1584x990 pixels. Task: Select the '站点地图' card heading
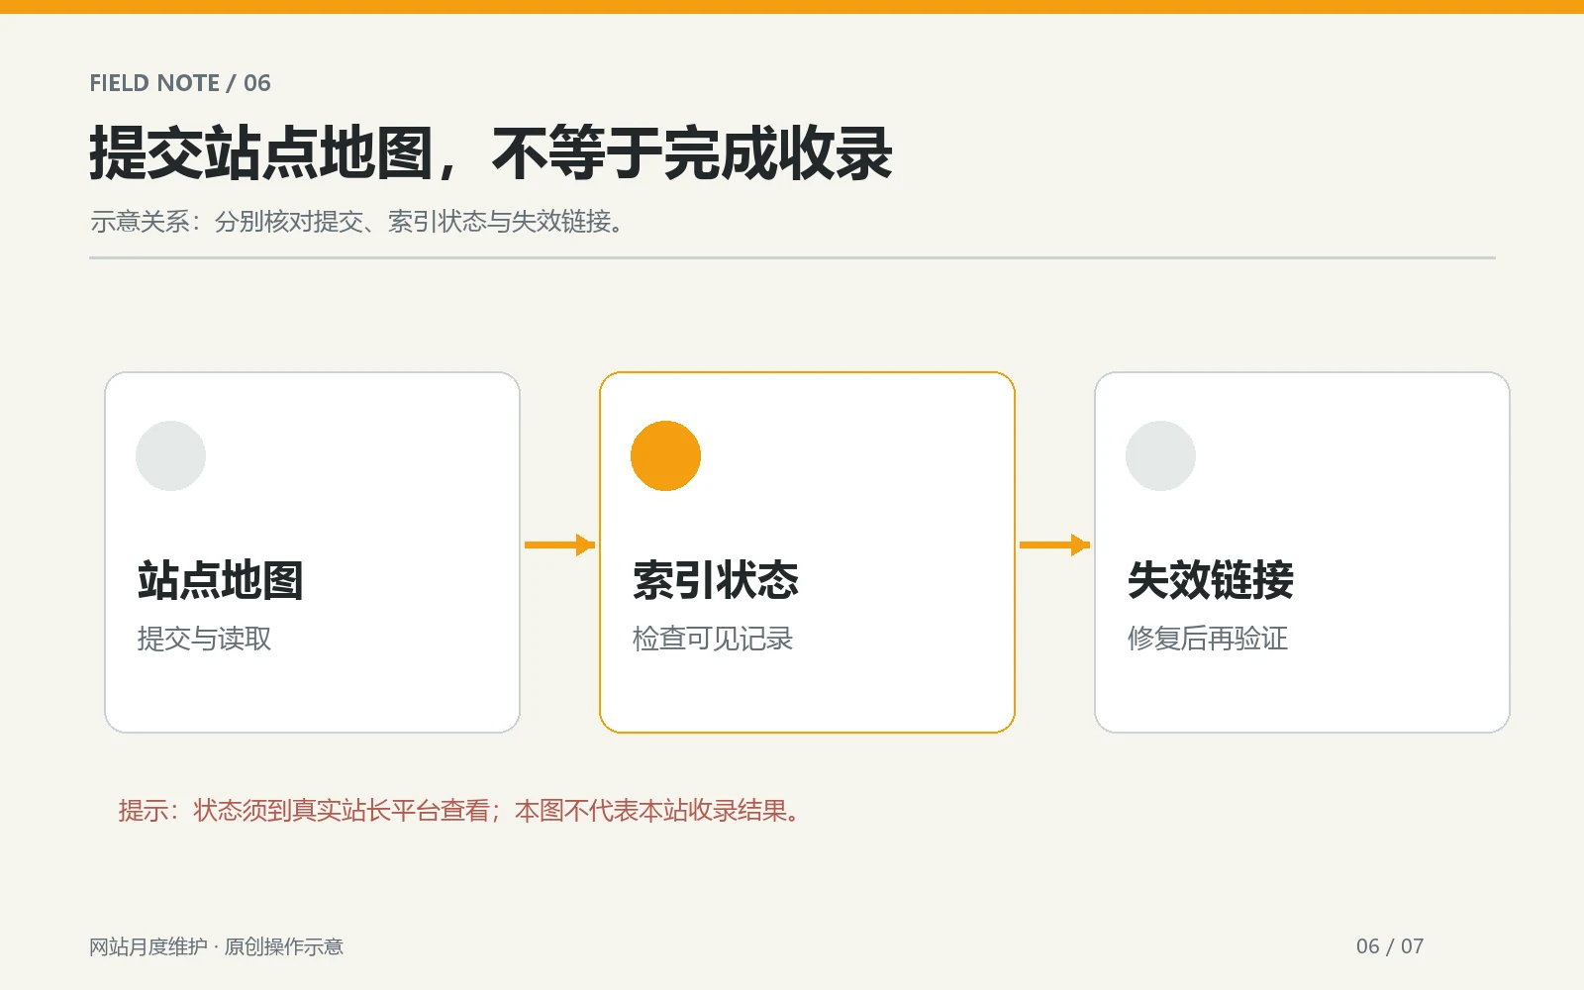pos(220,580)
